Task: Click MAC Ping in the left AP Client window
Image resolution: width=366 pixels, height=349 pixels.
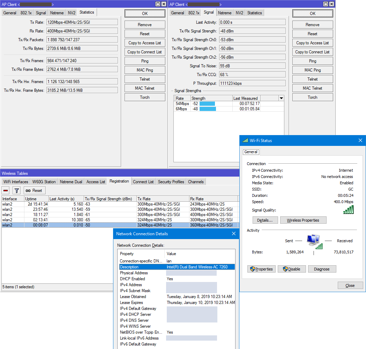Action: (145, 70)
